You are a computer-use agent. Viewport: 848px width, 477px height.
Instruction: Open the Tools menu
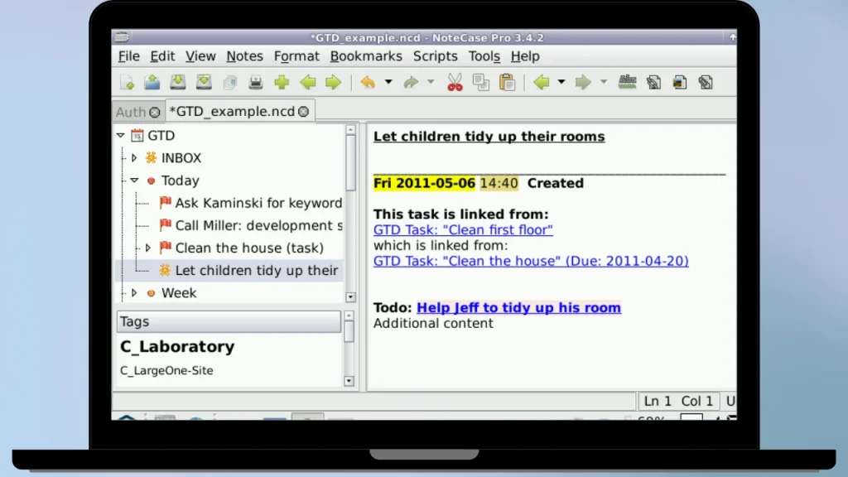(x=484, y=56)
